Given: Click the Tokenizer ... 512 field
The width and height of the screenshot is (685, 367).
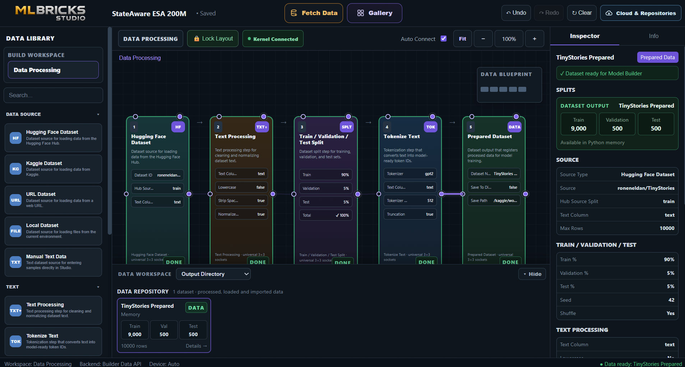Looking at the screenshot, I should coord(410,201).
